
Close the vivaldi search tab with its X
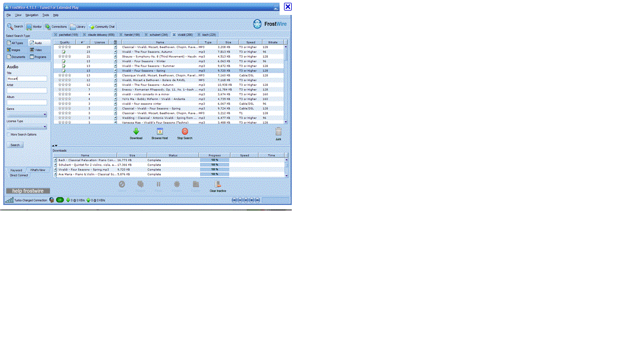[x=174, y=35]
